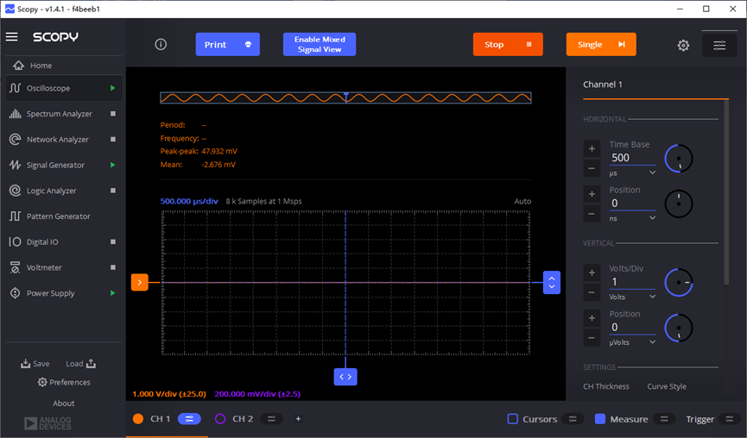Click the Voltmeter icon
This screenshot has width=747, height=438.
coord(15,267)
